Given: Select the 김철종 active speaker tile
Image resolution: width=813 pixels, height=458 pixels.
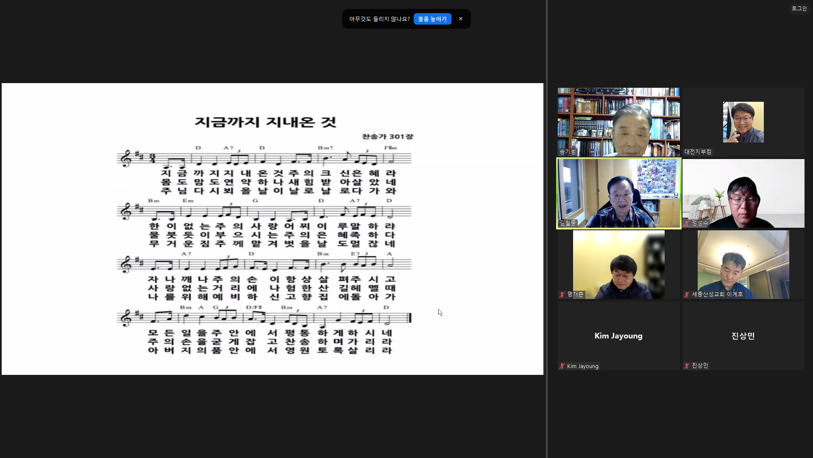Looking at the screenshot, I should pos(618,193).
